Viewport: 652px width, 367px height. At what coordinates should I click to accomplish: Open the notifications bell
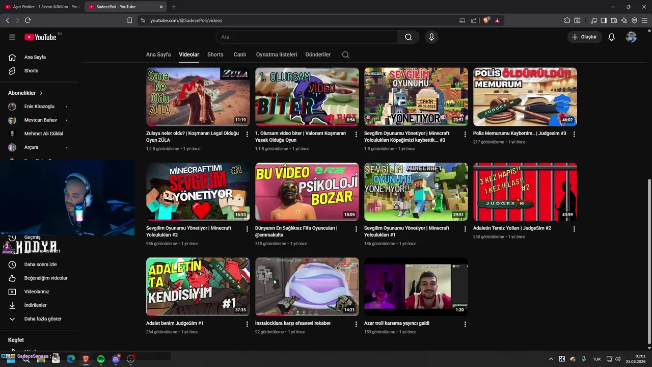click(612, 37)
